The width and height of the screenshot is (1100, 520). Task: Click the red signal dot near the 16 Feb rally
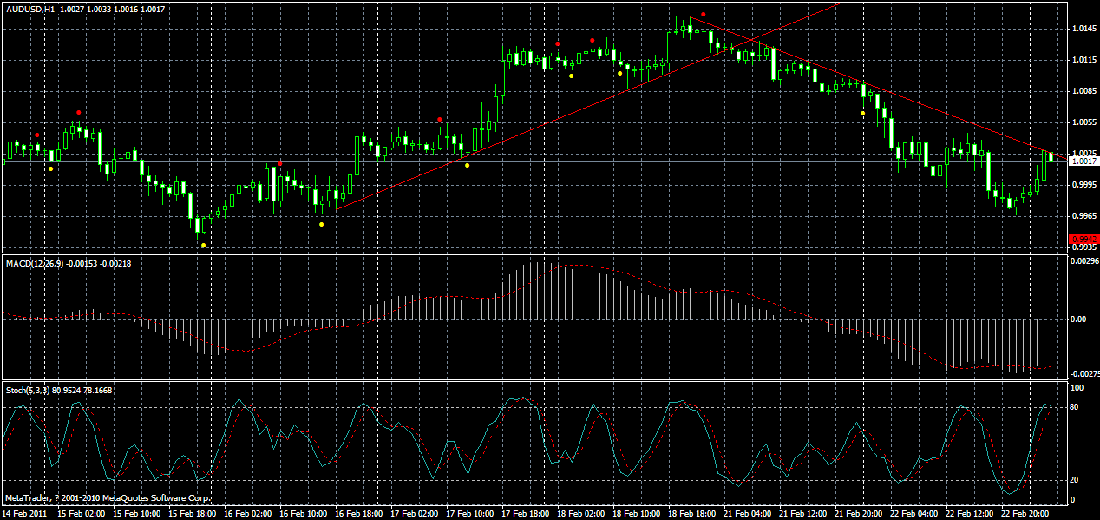click(x=280, y=163)
